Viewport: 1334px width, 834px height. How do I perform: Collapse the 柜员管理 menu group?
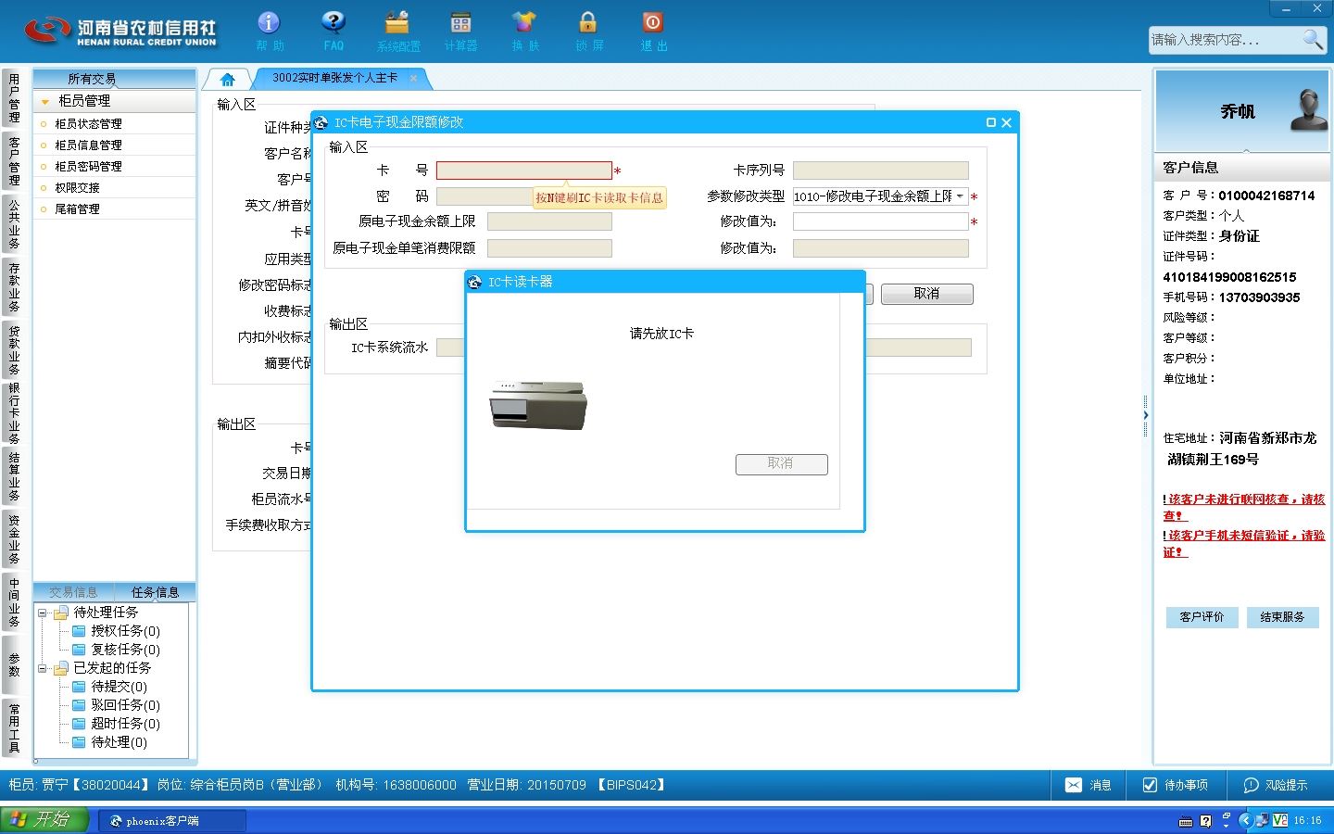(44, 101)
